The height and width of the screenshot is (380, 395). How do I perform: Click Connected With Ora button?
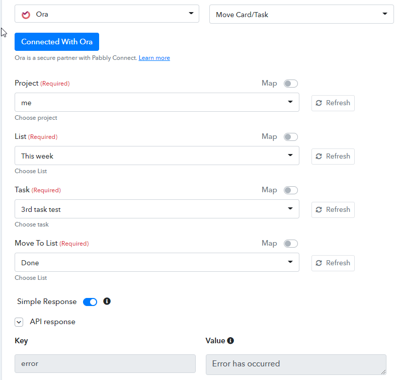click(57, 42)
